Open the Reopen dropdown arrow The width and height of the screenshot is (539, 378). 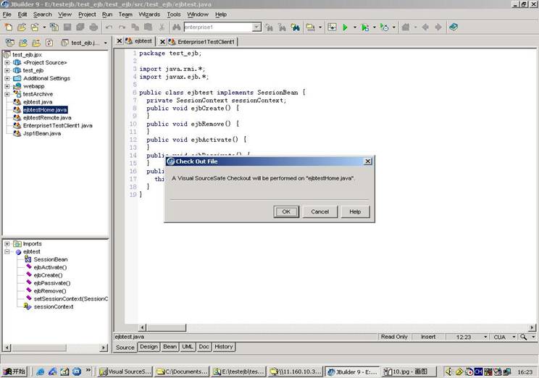point(44,27)
